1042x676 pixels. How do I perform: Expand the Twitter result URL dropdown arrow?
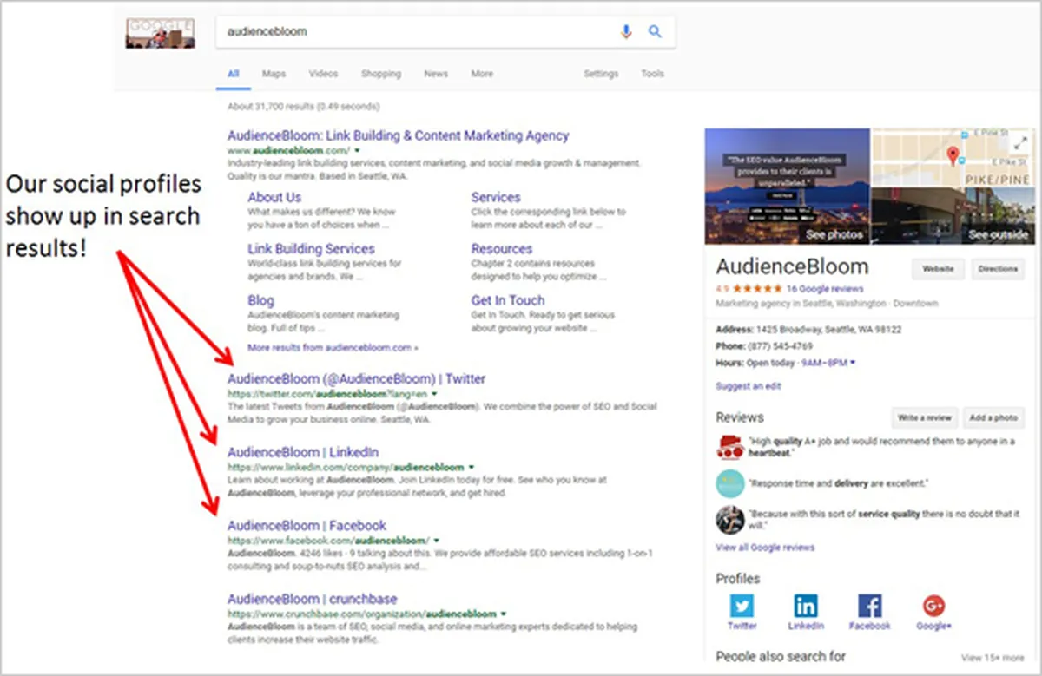click(434, 393)
